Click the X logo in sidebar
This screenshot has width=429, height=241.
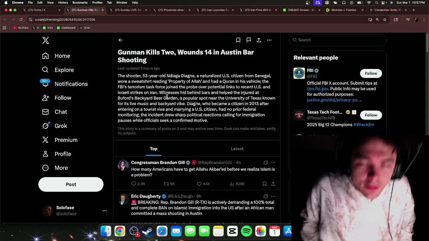point(46,41)
